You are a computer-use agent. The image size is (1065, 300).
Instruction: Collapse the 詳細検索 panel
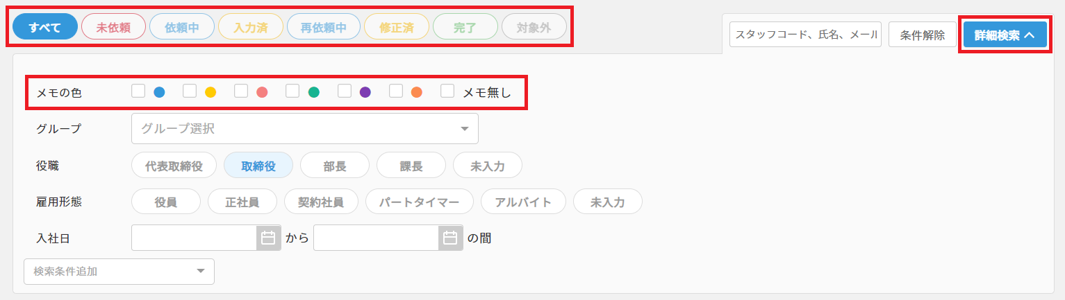pos(1005,35)
